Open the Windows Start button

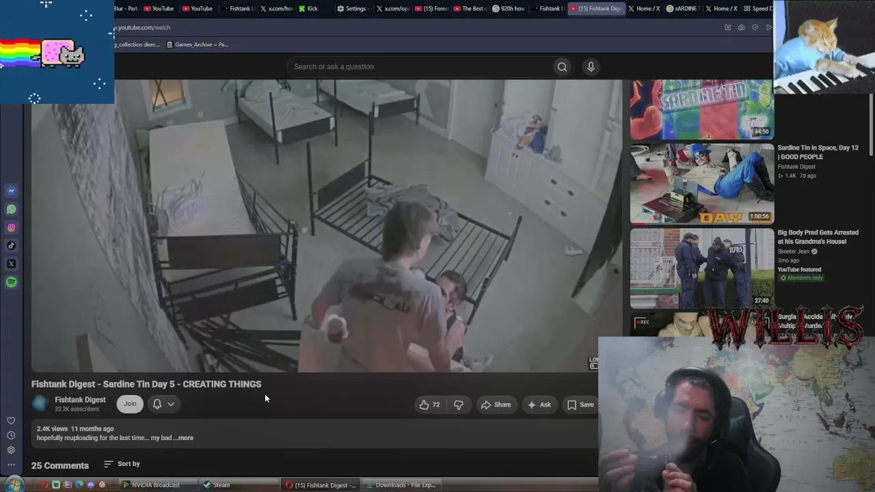[x=14, y=484]
